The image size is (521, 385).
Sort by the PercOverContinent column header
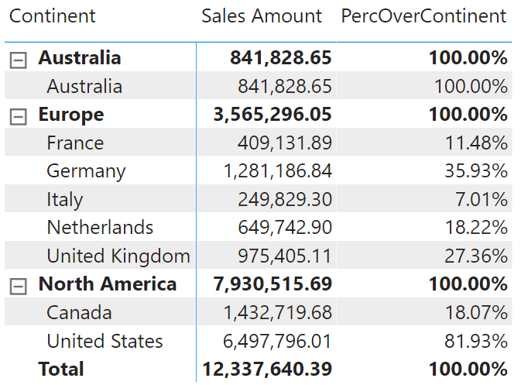(x=423, y=16)
